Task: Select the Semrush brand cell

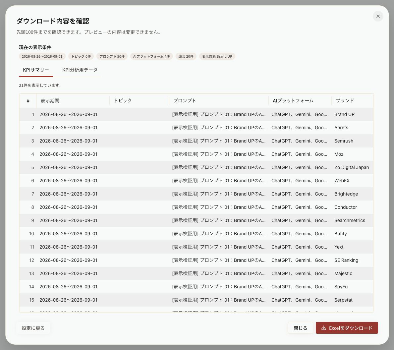Action: point(353,141)
